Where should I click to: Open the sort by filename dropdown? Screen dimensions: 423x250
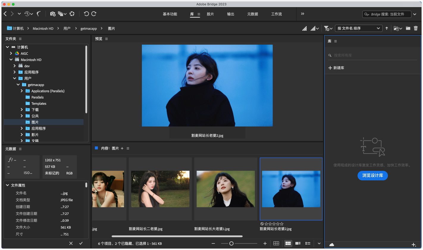[358, 28]
